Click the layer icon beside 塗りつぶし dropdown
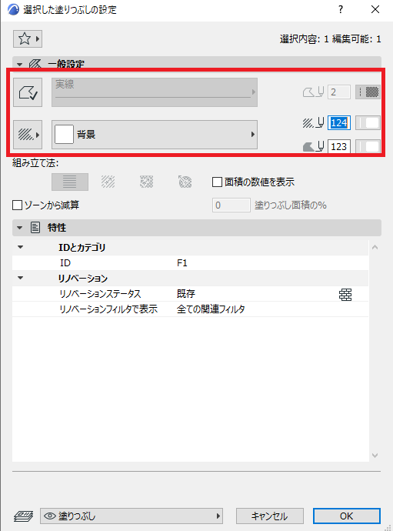393x531 pixels. 23,516
